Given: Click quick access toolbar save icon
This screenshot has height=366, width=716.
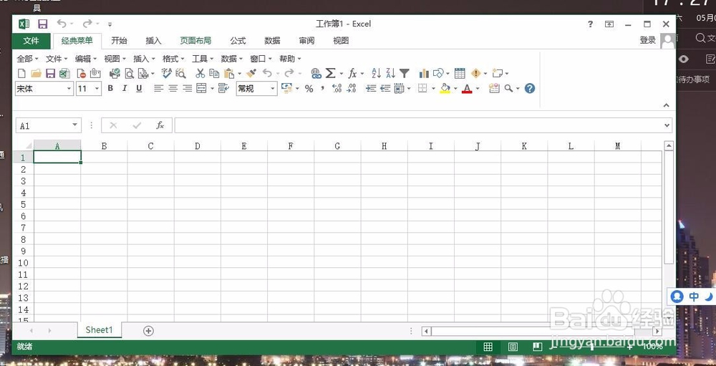Looking at the screenshot, I should [42, 24].
